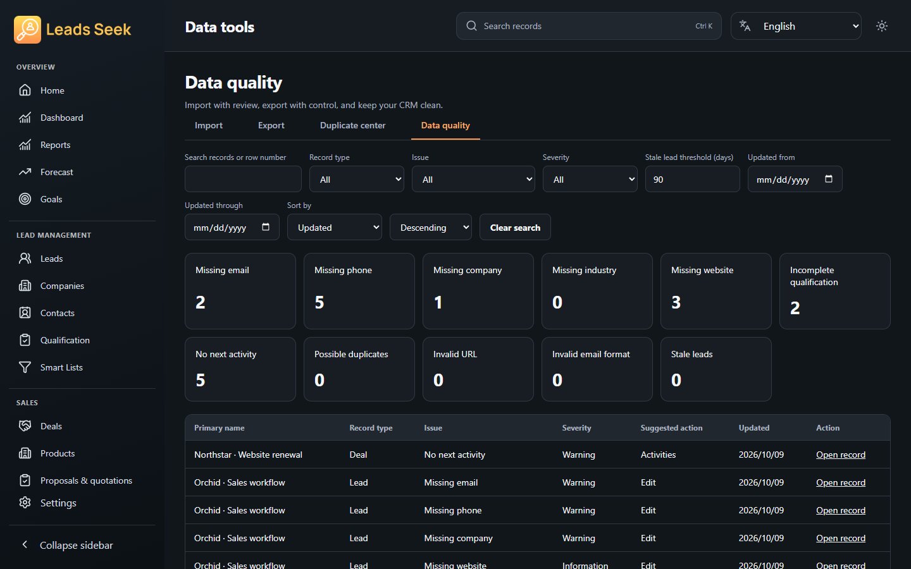The height and width of the screenshot is (569, 911).
Task: Open the Updated through calendar picker icon
Action: coord(266,227)
